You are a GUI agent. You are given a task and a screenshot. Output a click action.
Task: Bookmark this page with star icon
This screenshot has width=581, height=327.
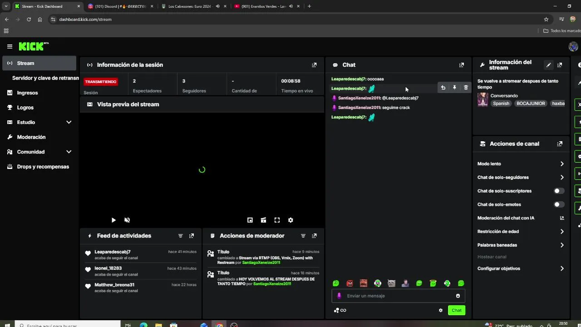pos(546,20)
